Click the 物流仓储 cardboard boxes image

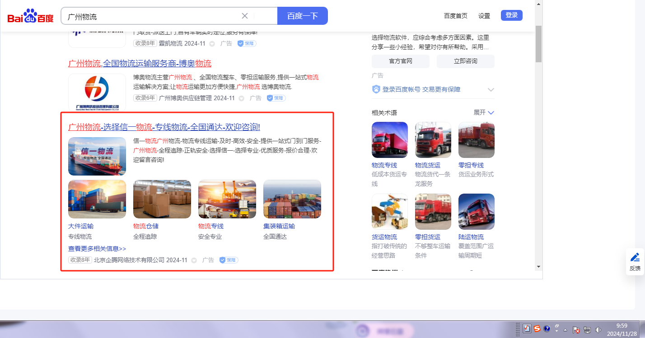[162, 199]
